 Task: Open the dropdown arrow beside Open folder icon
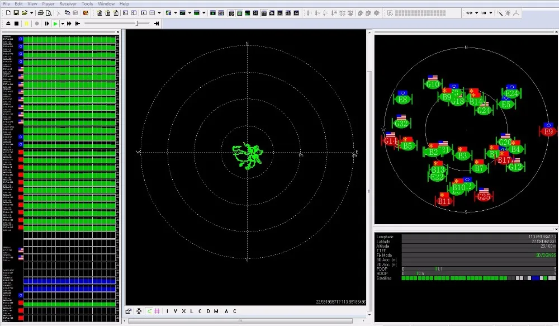32,13
